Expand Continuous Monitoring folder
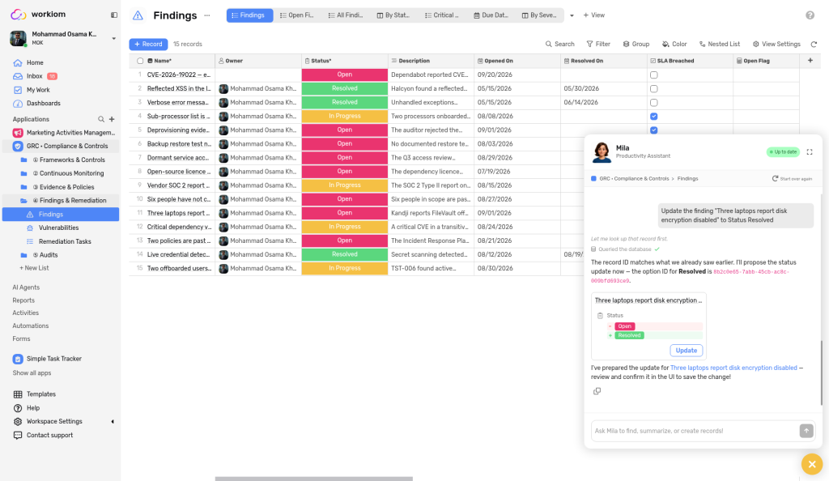Viewport: 829px width, 481px height. pyautogui.click(x=62, y=173)
